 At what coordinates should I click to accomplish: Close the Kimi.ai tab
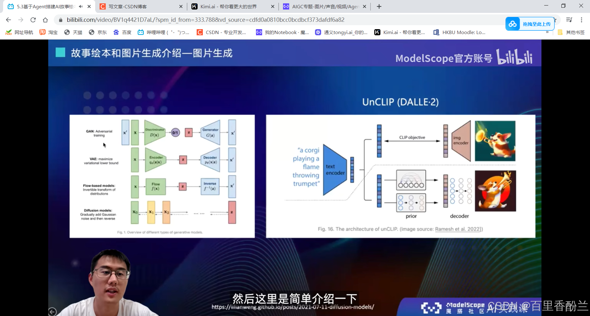click(273, 6)
